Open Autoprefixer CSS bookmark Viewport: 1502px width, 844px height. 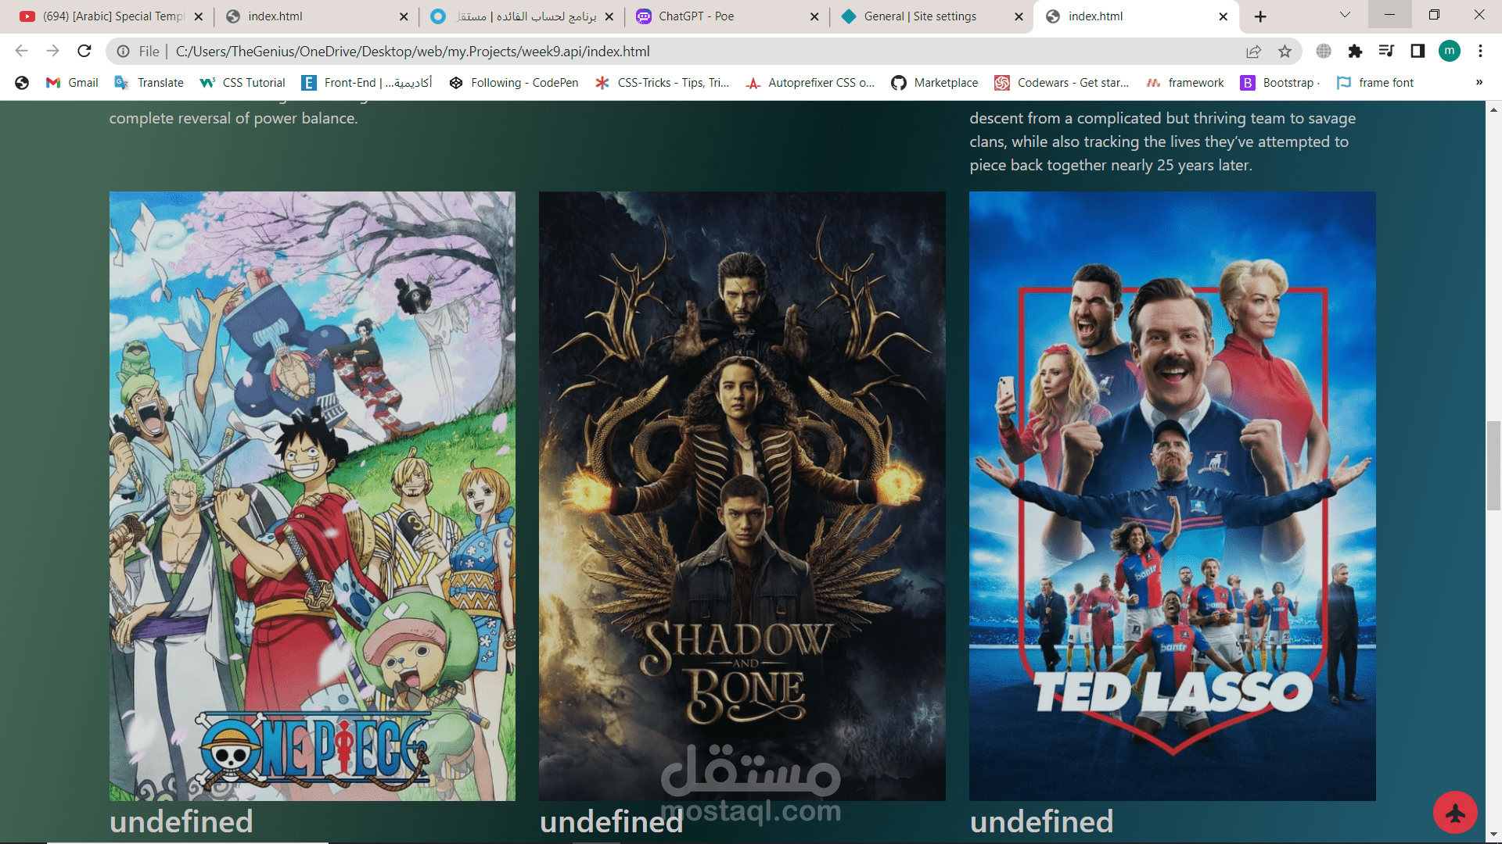(810, 83)
